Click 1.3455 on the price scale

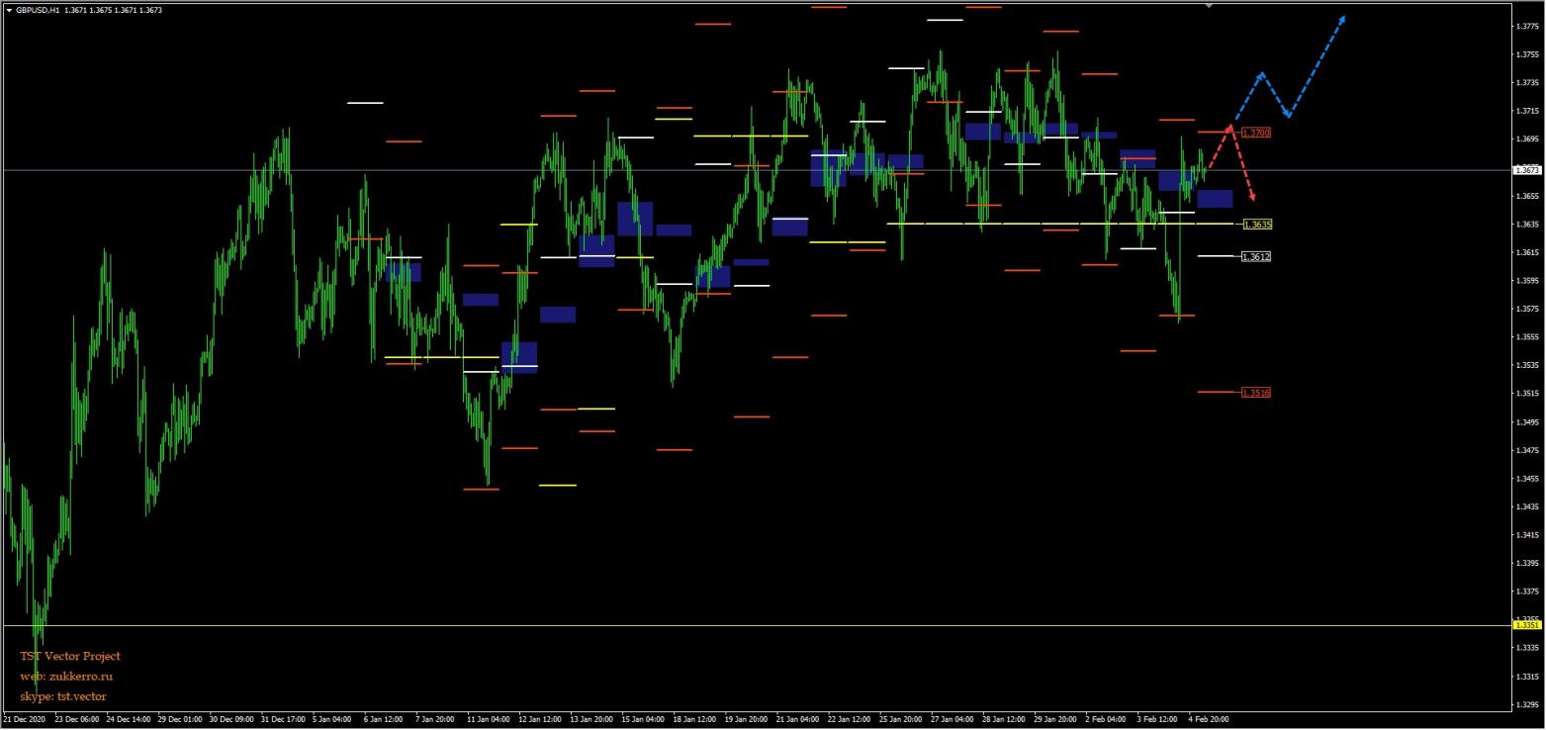pyautogui.click(x=1528, y=479)
